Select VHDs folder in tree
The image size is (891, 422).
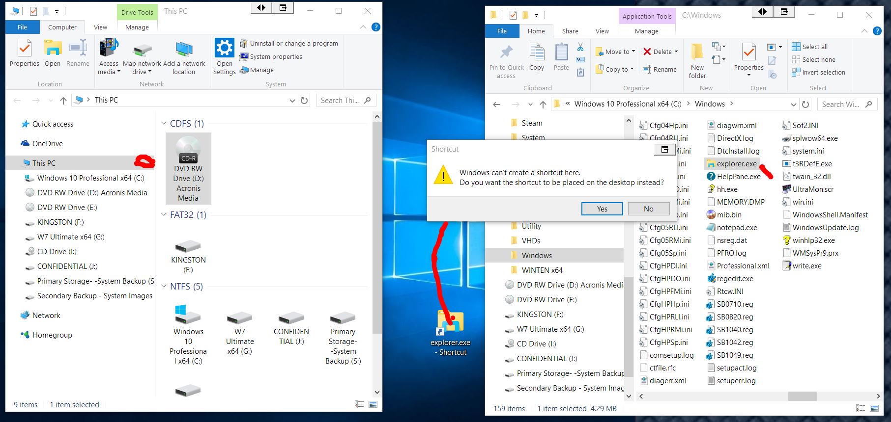tap(525, 241)
